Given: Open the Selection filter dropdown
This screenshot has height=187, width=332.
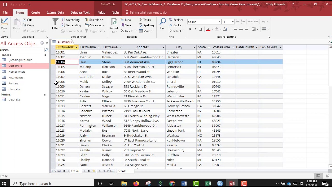Looking at the screenshot, I should tap(94, 20).
